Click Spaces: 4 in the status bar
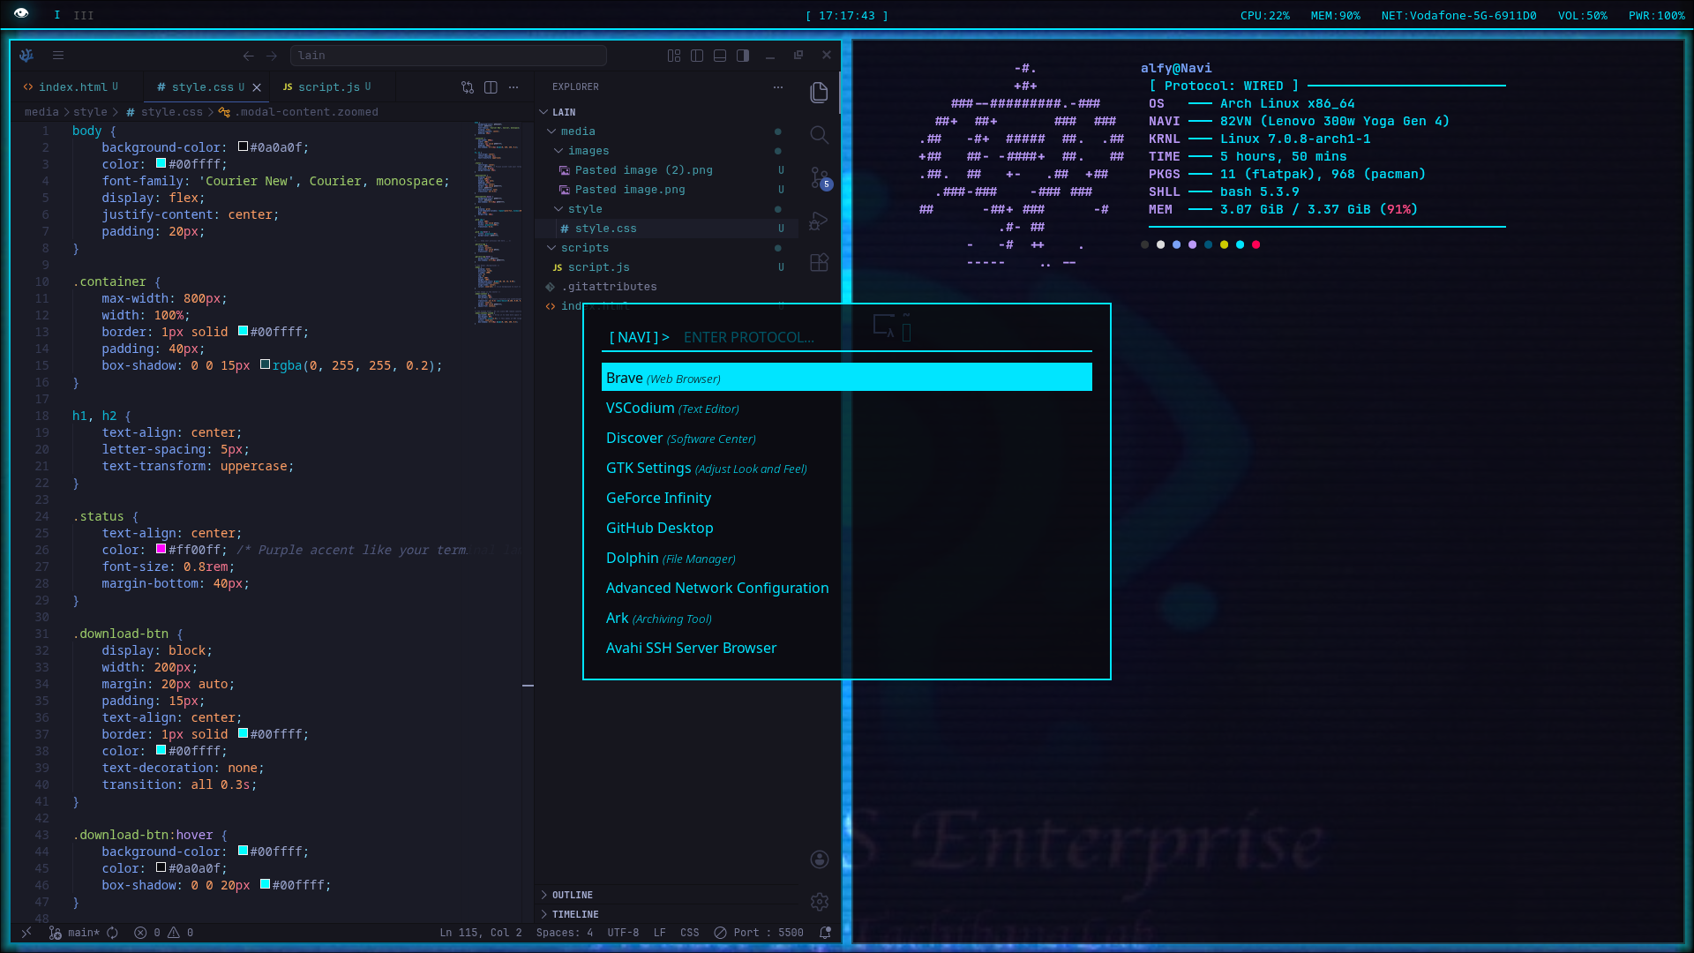Viewport: 1694px width, 953px height. (565, 933)
